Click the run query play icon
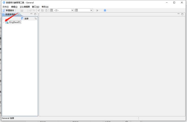 coord(97,10)
